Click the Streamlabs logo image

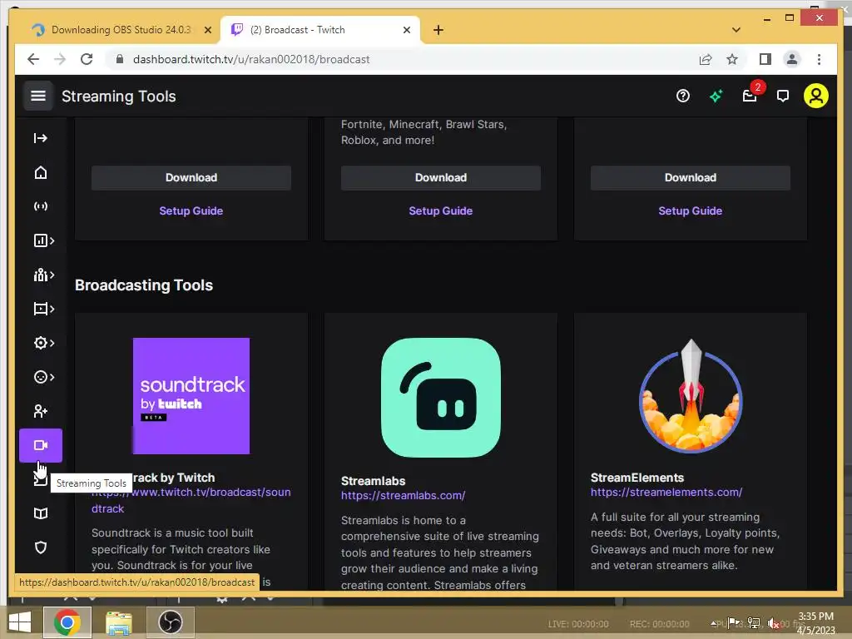pos(441,398)
